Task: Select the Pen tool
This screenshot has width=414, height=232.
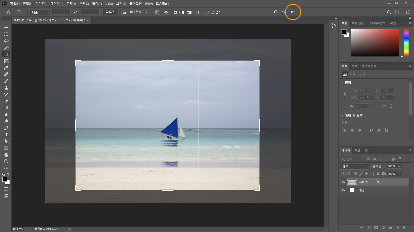Action: point(6,128)
